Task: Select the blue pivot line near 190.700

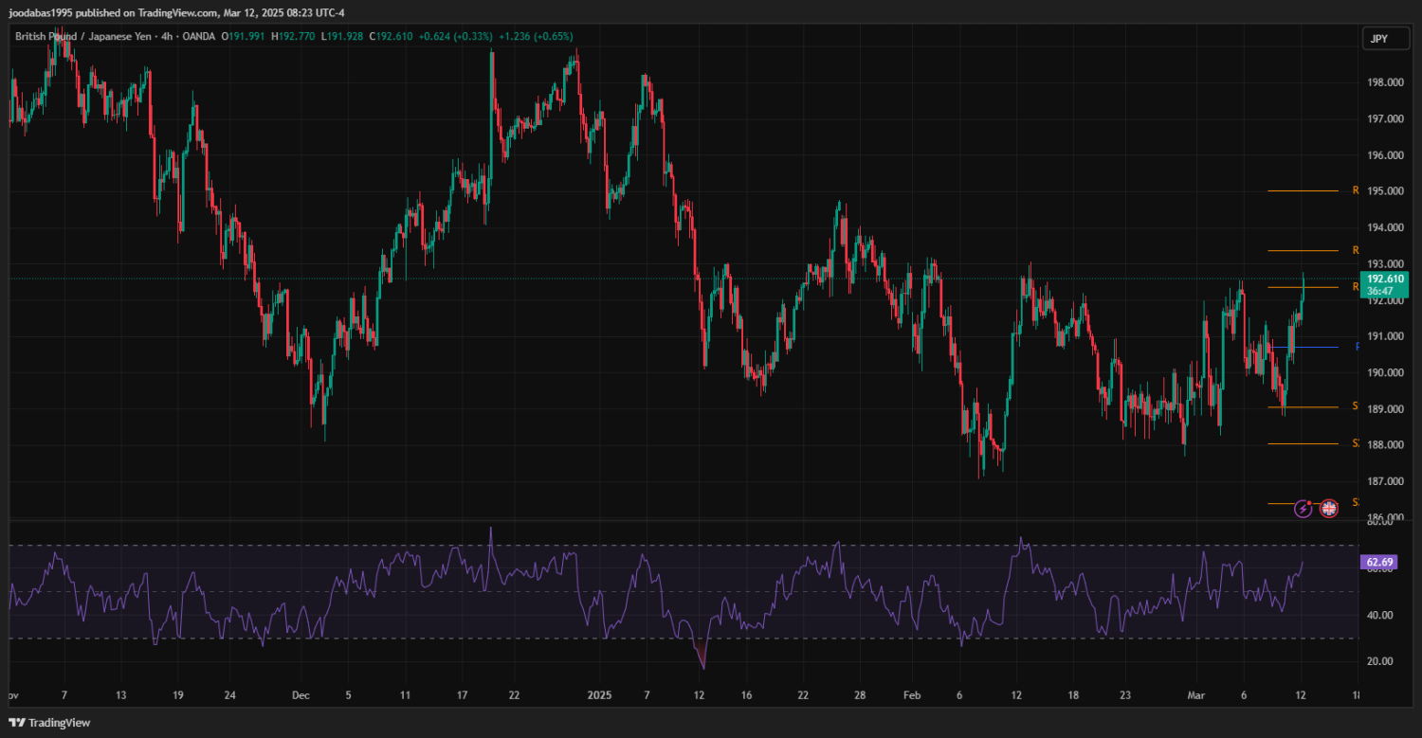Action: pos(1303,347)
